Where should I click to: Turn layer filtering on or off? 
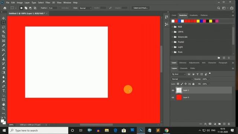(210, 74)
